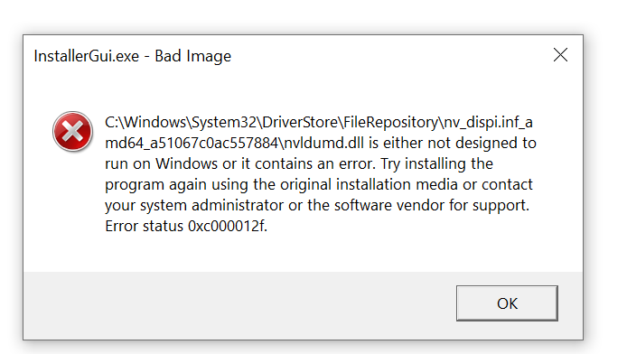Click the Try installing the sentence start
Screen dimensions: 627x354
[436, 163]
